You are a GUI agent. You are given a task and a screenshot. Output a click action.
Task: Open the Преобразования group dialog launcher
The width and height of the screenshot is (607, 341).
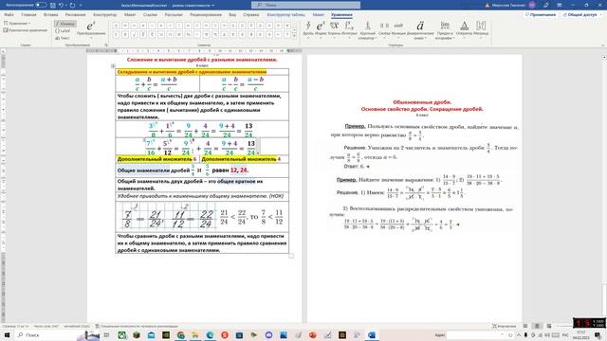(x=106, y=45)
